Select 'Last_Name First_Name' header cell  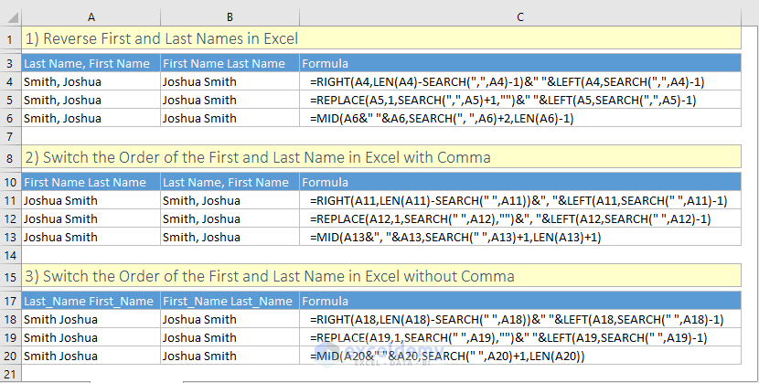(x=91, y=302)
